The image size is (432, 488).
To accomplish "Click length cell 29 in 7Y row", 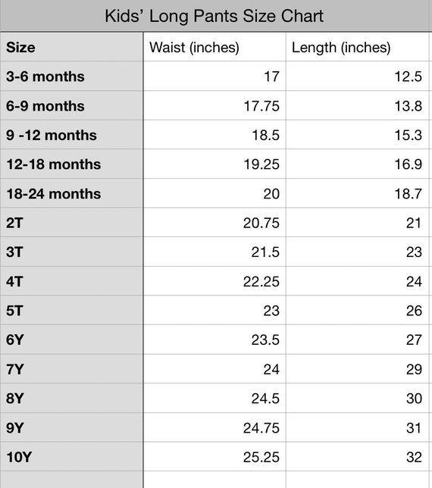I will point(357,369).
